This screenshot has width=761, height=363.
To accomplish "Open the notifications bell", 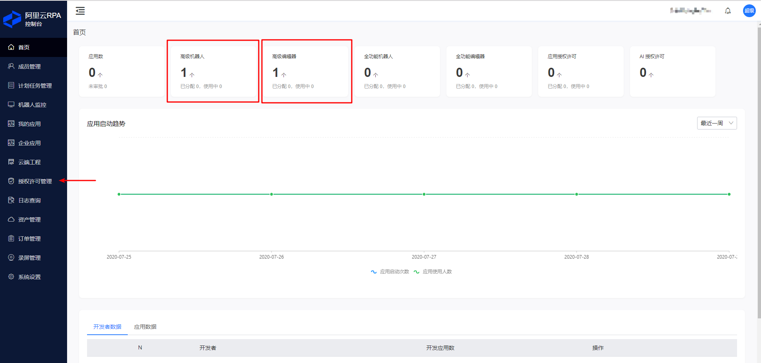I will [x=728, y=11].
